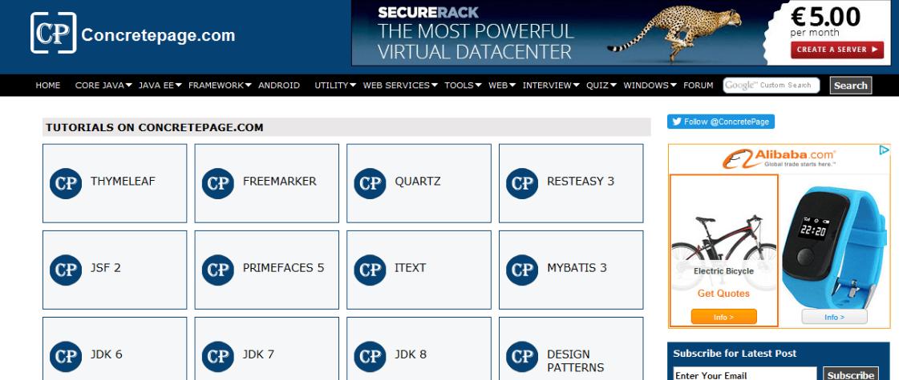Go to the Home menu item
Screen dimensions: 899x380
tap(48, 86)
